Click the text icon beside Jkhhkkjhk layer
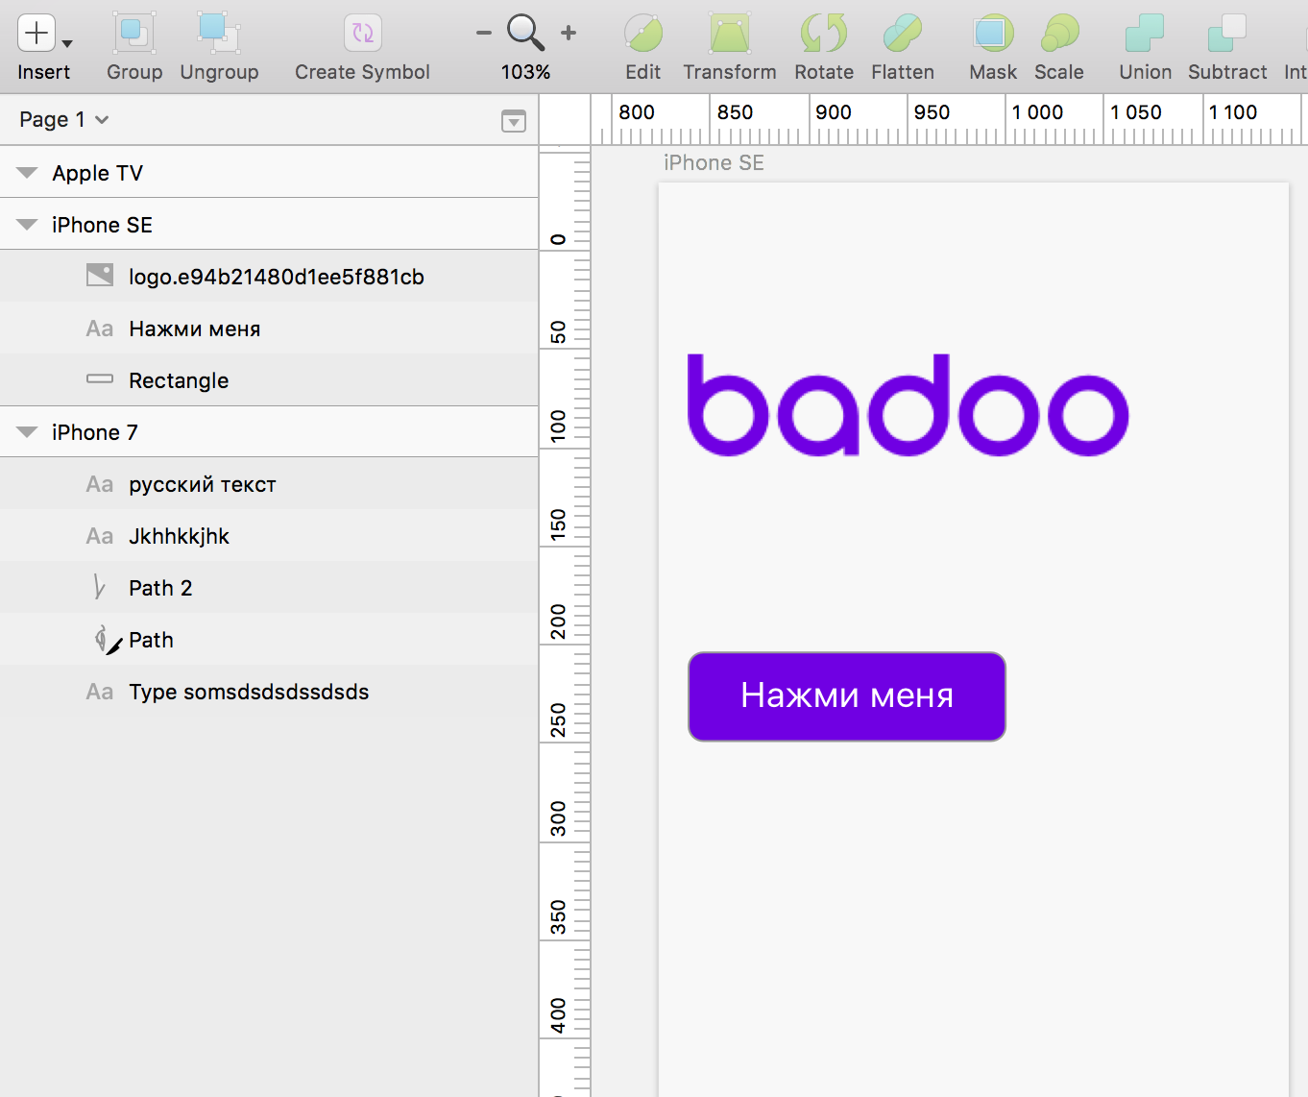This screenshot has width=1308, height=1097. pos(100,536)
